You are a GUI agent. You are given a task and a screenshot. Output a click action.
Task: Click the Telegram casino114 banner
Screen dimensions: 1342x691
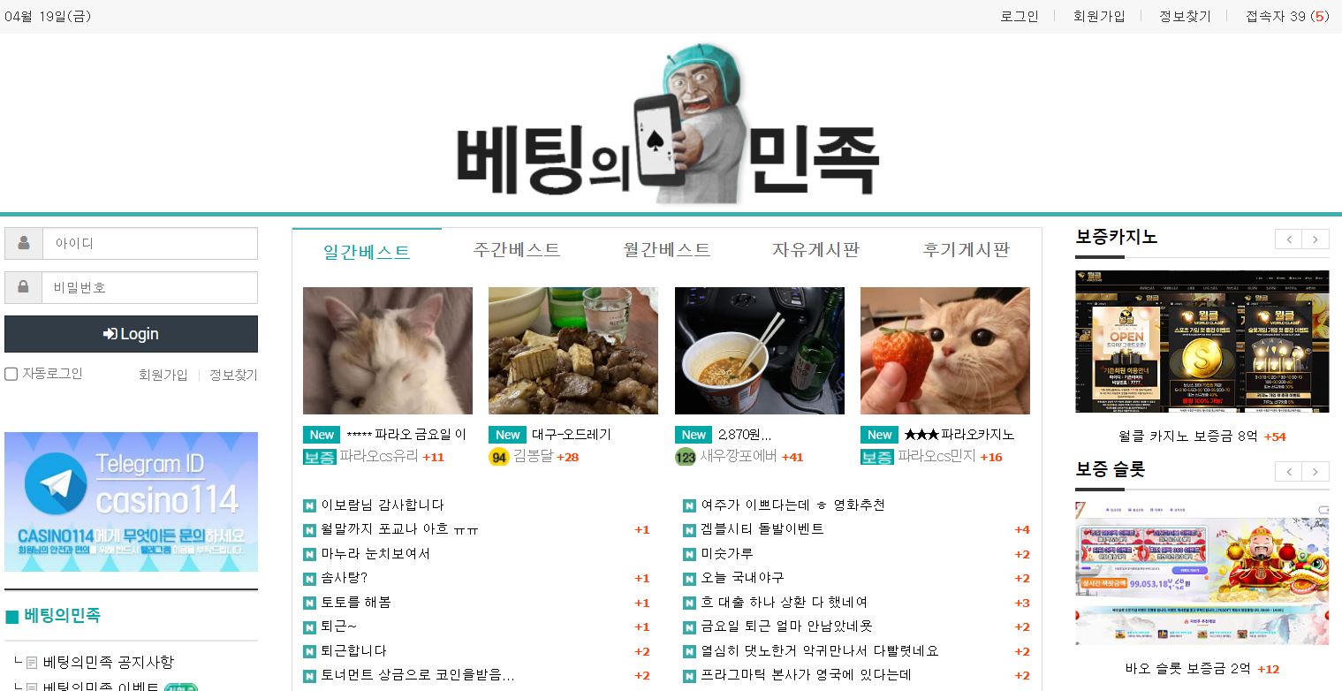[x=132, y=502]
